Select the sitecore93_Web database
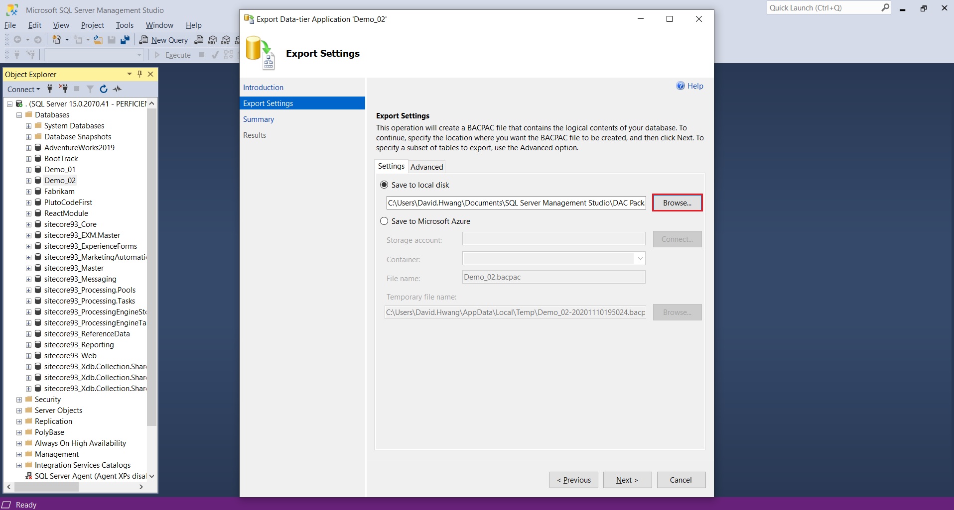Image resolution: width=954 pixels, height=510 pixels. click(70, 356)
